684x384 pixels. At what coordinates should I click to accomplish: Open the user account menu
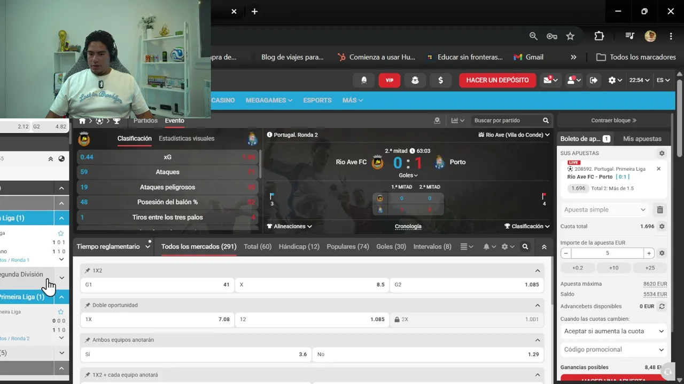click(574, 80)
